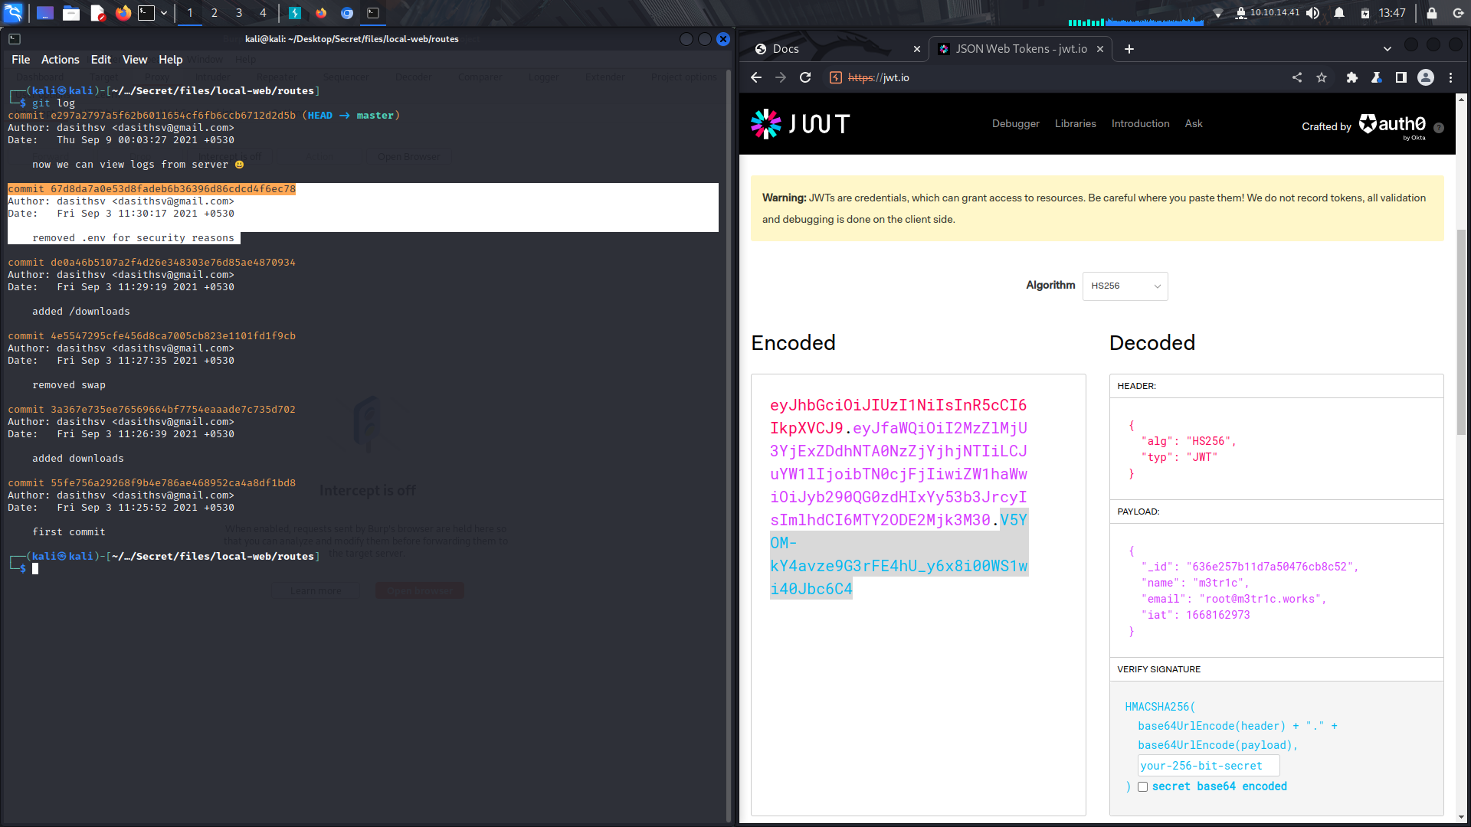This screenshot has width=1471, height=827.
Task: Reload the jwt.io page
Action: click(805, 77)
